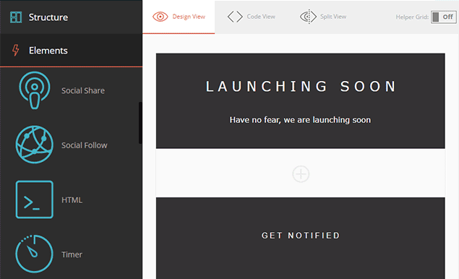
Task: Click the elements panel scrollbar handle
Action: click(140, 123)
